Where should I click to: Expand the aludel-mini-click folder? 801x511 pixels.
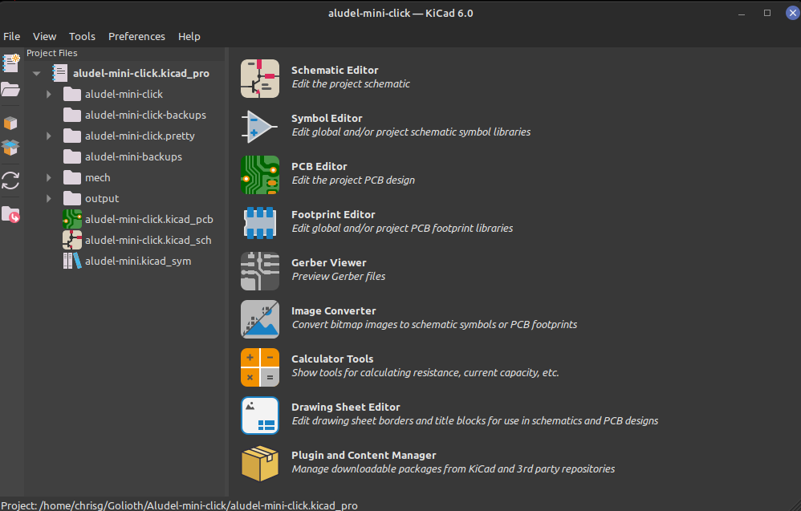click(x=48, y=95)
